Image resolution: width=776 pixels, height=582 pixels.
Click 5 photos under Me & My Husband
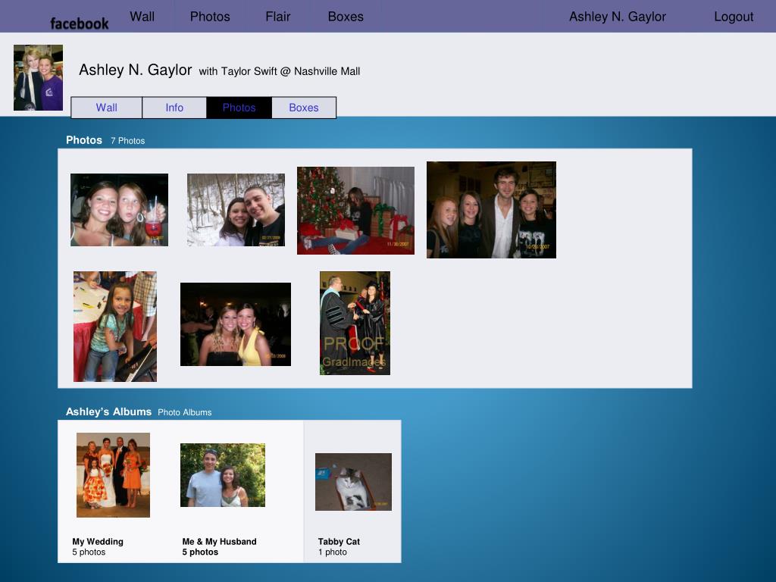coord(200,552)
